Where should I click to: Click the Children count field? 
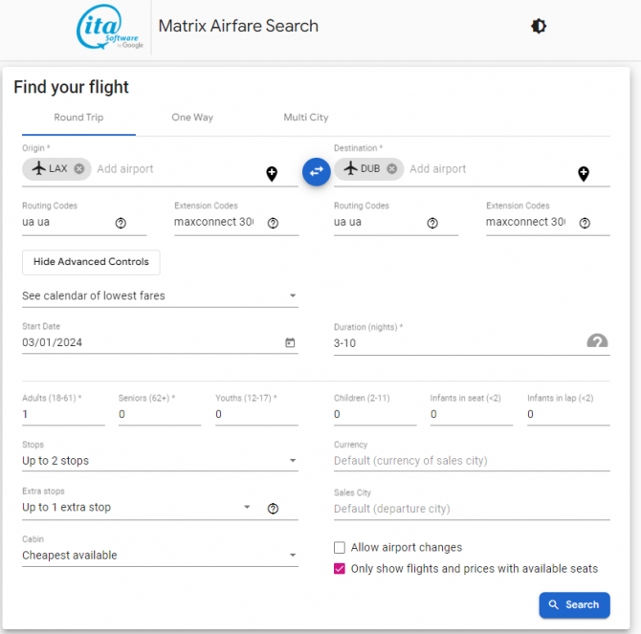point(375,414)
